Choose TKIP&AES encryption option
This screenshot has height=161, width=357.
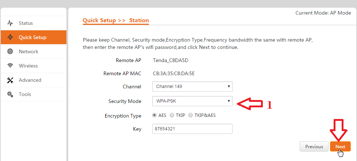point(191,115)
